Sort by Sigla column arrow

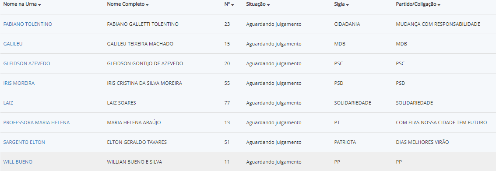coord(347,5)
